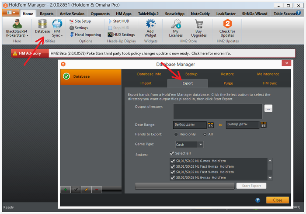Click the blue help icon in Database Manager
Screen dimensions: 306x214
pyautogui.click(x=257, y=200)
